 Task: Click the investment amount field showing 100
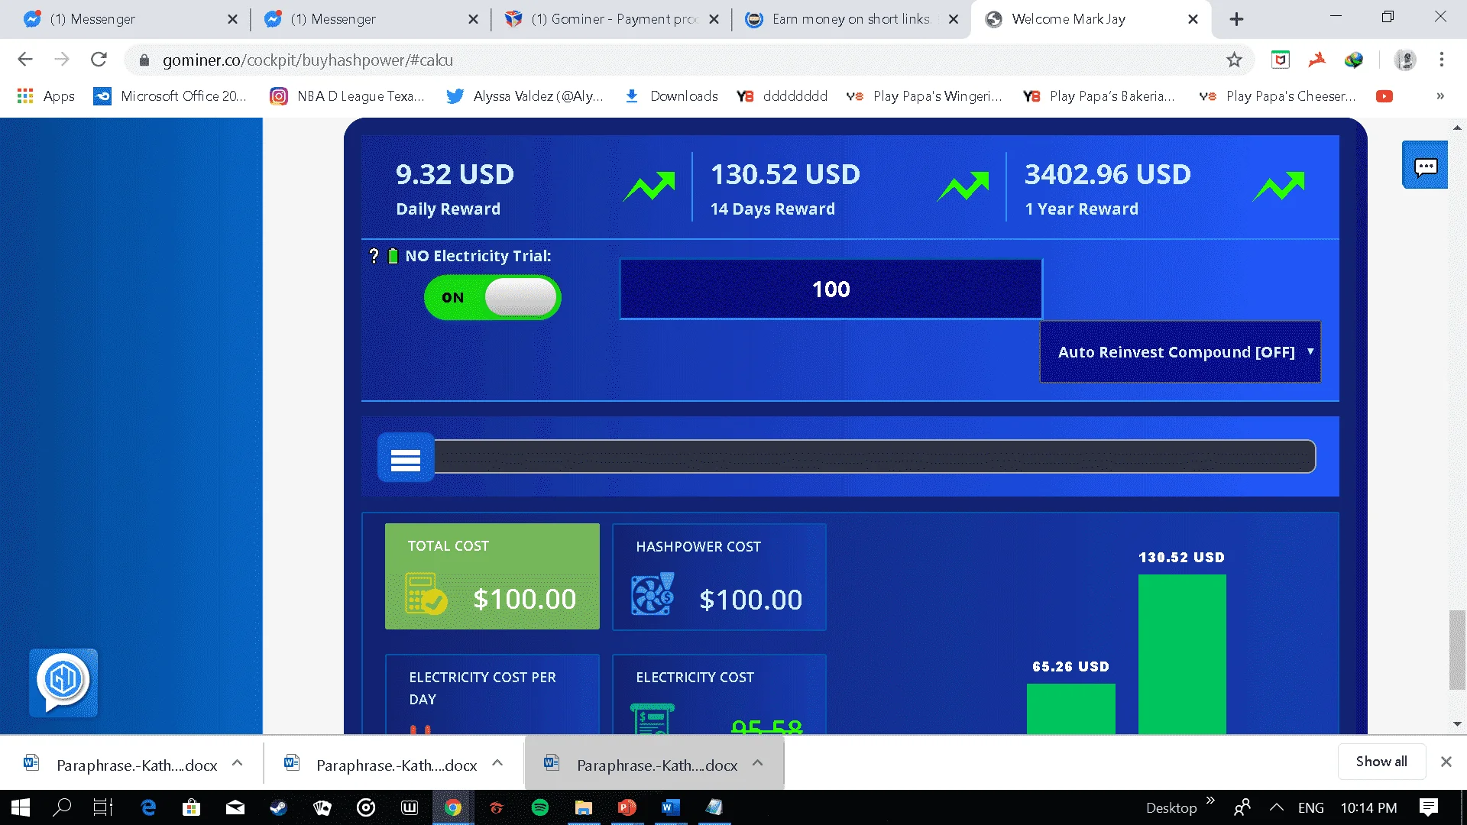pos(831,290)
